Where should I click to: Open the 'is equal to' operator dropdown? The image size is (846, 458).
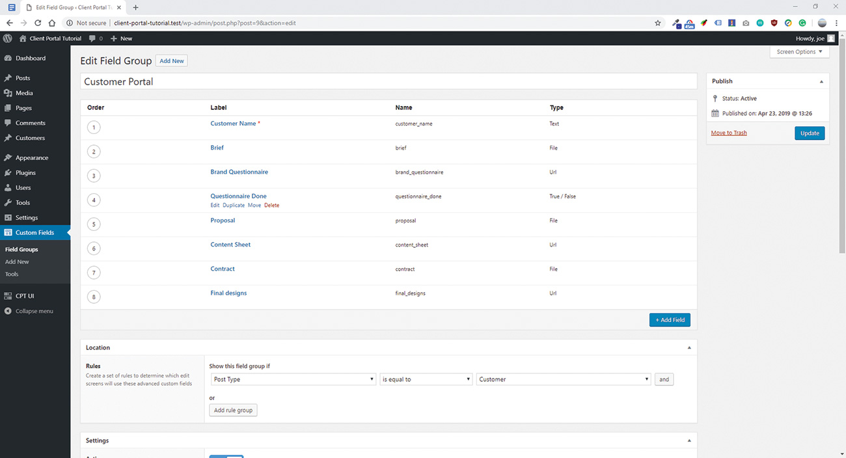pos(426,379)
